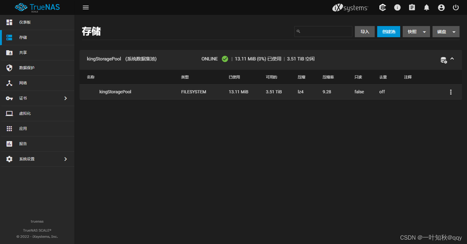Click the 只读 column header
Viewport: 467px width, 244px height.
coord(358,77)
